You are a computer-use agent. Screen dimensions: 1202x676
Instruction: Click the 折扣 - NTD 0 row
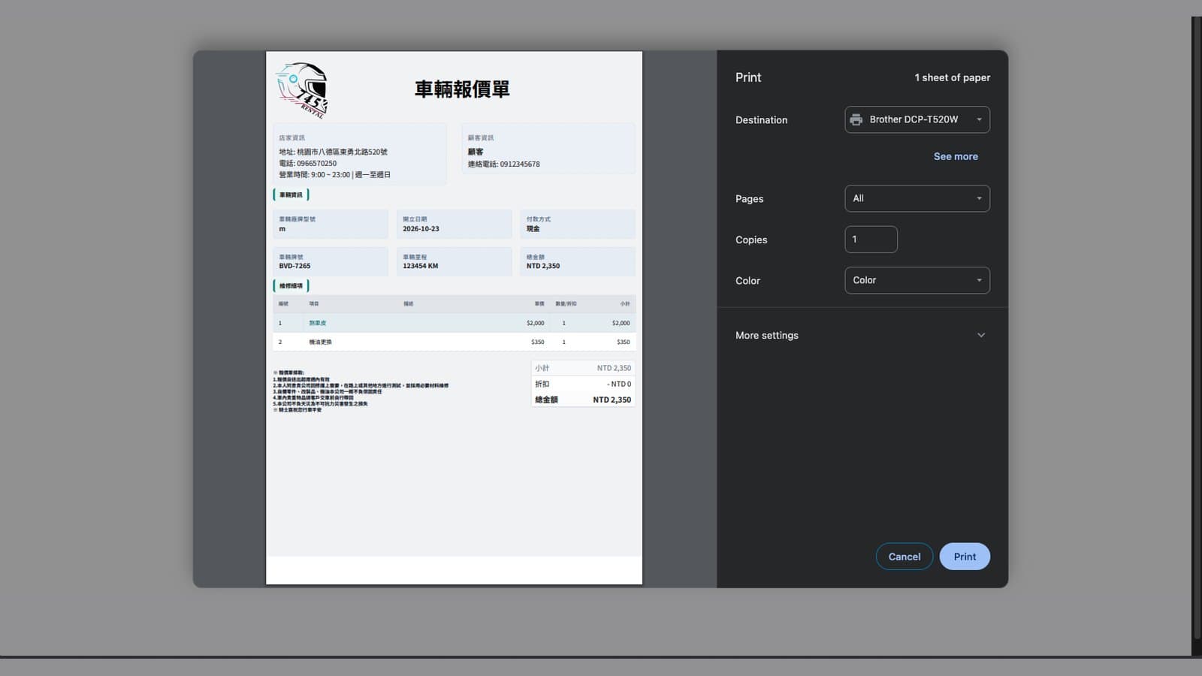click(583, 384)
